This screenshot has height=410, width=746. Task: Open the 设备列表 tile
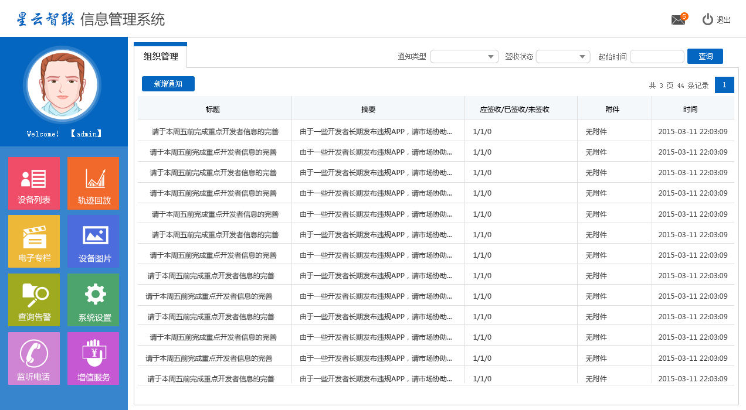pos(34,183)
